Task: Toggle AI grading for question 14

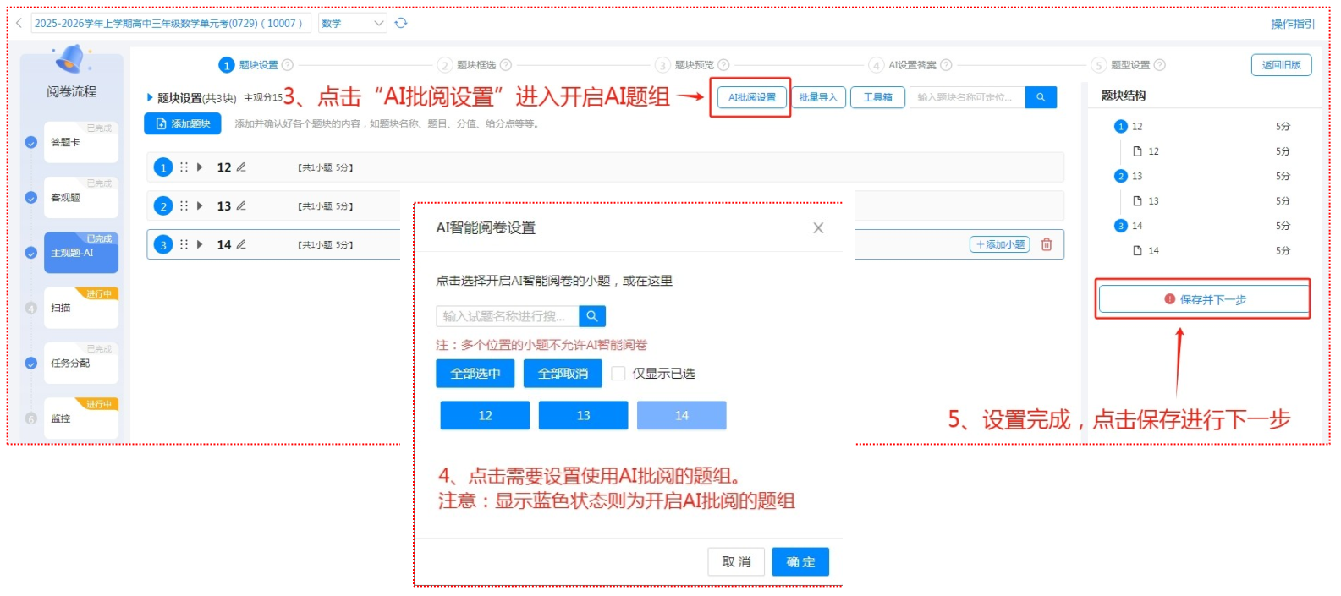Action: [681, 415]
